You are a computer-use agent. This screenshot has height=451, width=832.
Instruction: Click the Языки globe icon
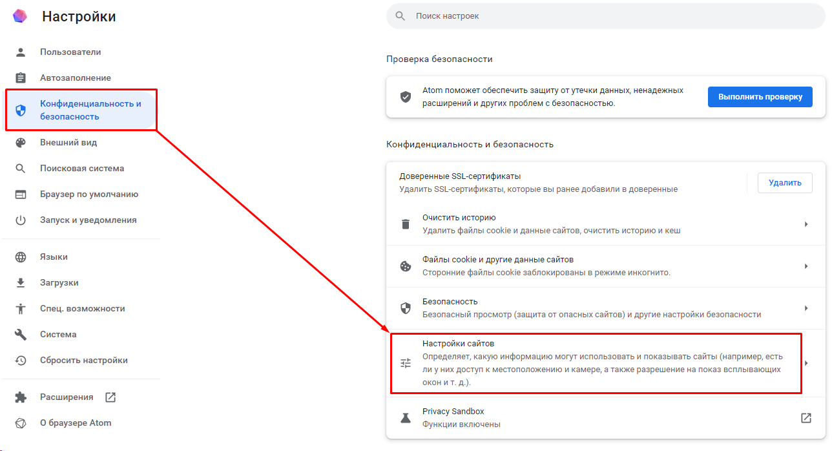pos(21,257)
